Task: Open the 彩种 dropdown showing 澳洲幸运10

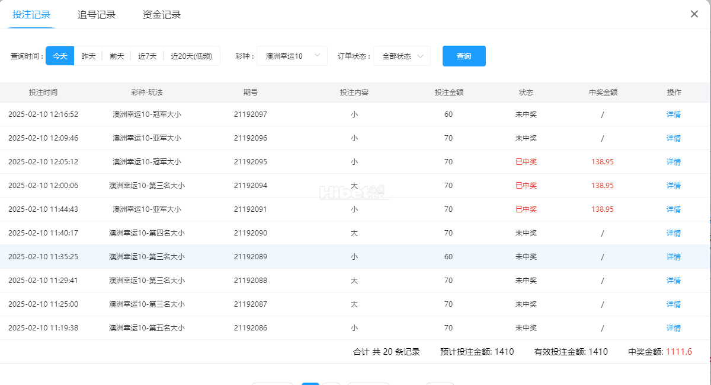Action: (x=292, y=56)
